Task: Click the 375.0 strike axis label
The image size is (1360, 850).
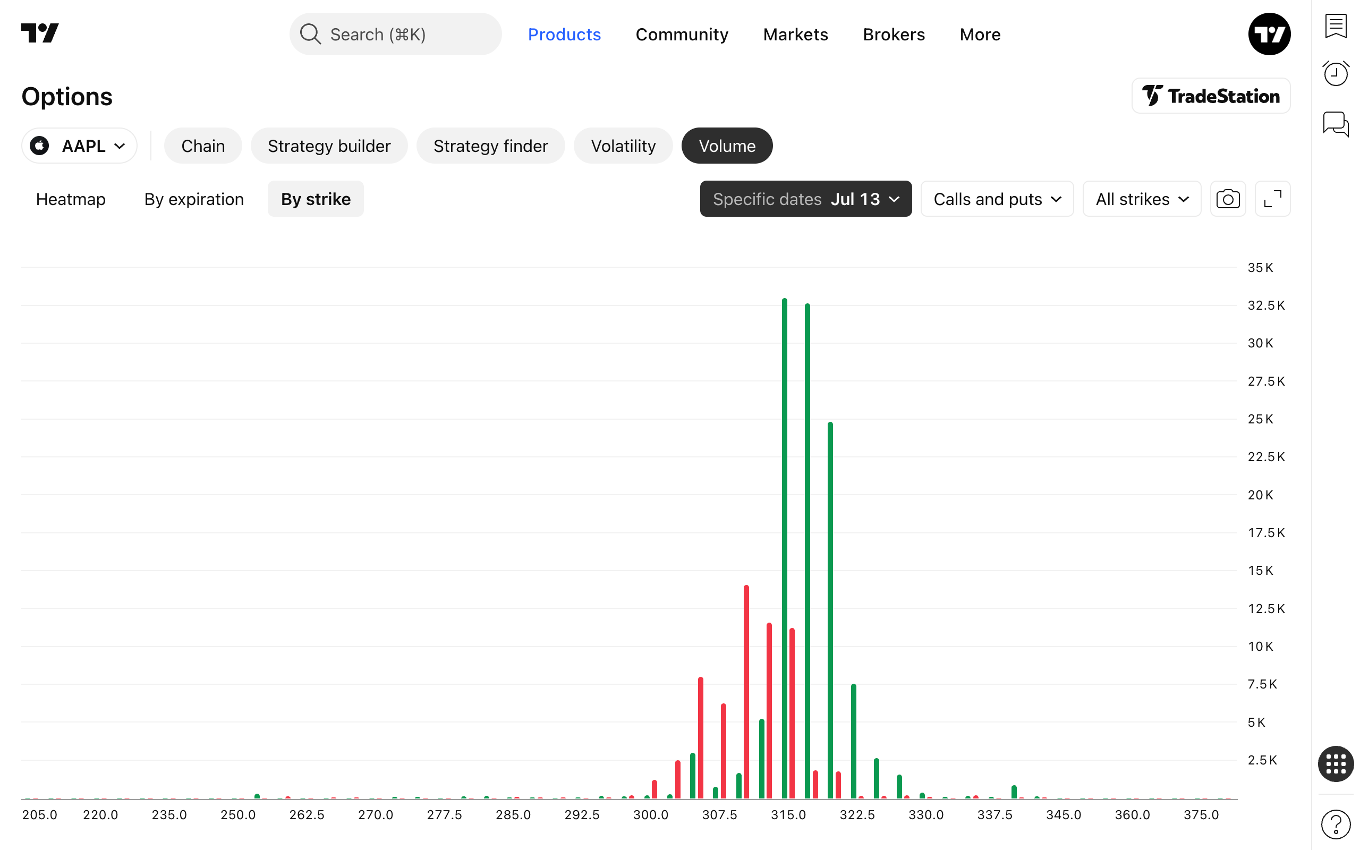Action: click(1201, 814)
